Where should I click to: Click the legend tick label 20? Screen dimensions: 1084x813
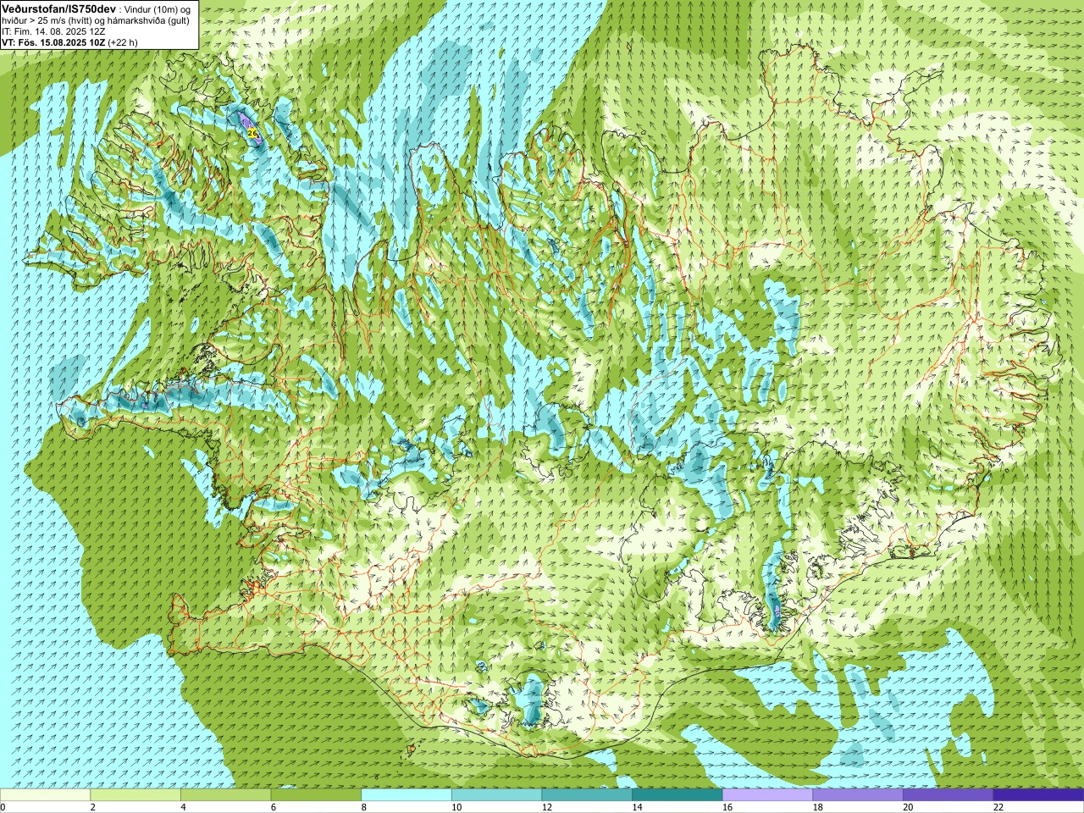pos(908,807)
